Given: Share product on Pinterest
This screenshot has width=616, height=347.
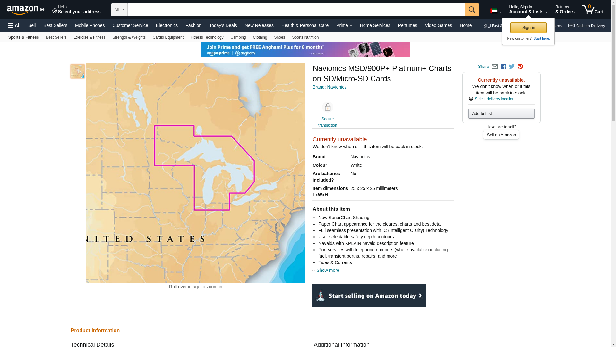Looking at the screenshot, I should point(520,67).
